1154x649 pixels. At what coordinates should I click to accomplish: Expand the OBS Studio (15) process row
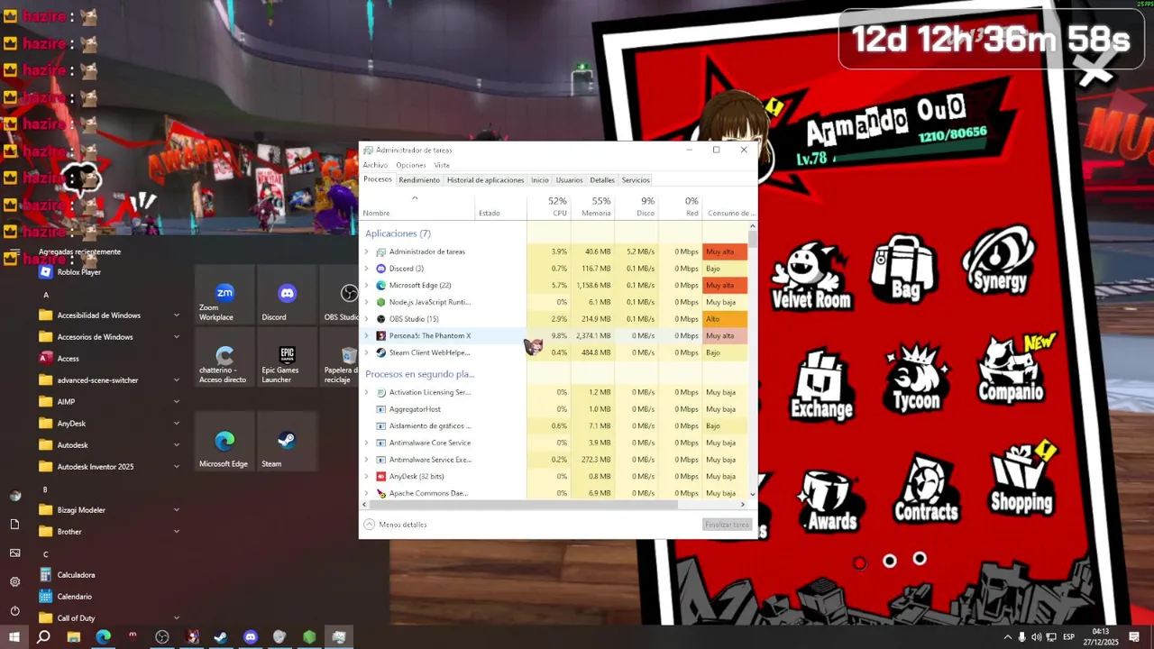(366, 319)
